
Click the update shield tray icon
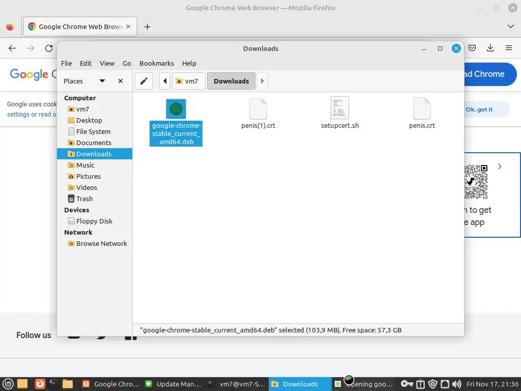(x=432, y=384)
